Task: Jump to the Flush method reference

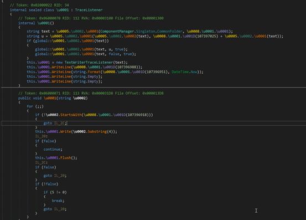Action: 65,158
